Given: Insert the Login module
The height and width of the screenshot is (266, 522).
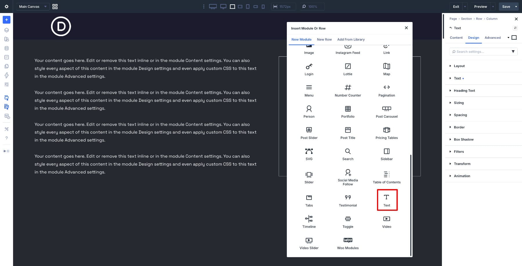Looking at the screenshot, I should coord(309,69).
